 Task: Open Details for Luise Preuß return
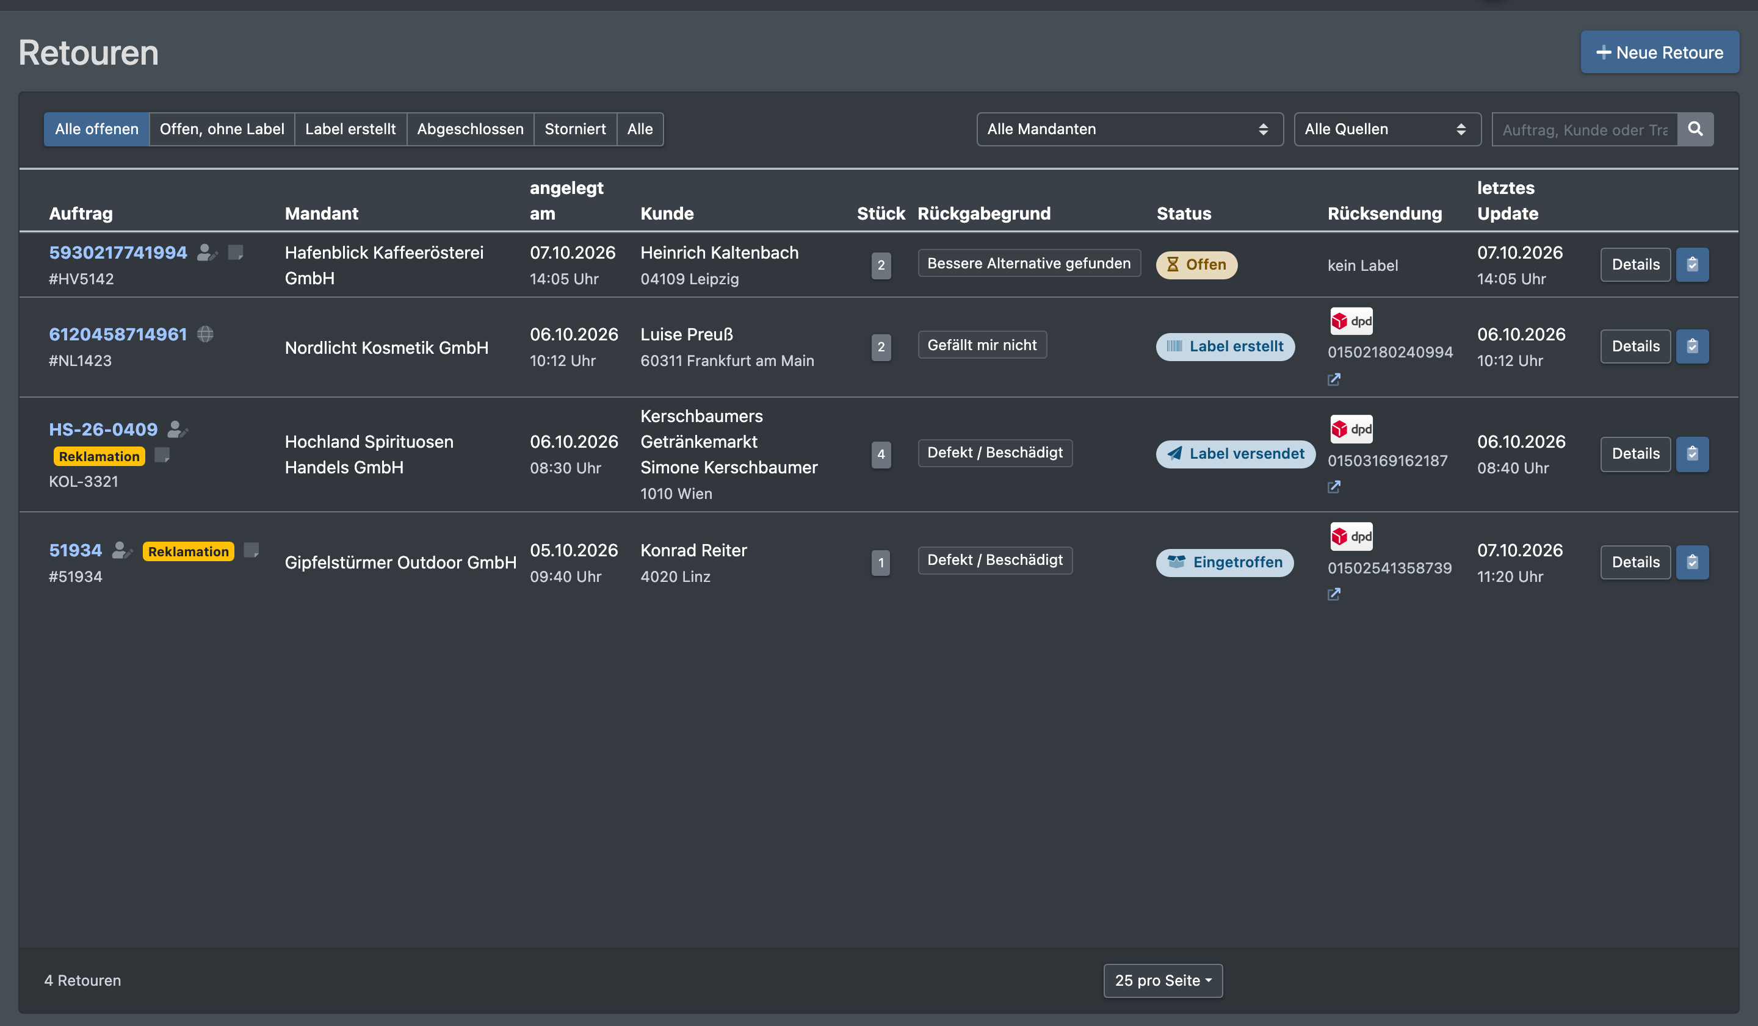(1635, 346)
